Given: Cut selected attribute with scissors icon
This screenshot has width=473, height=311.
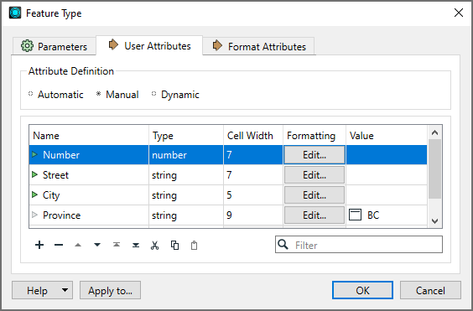Looking at the screenshot, I should pyautogui.click(x=155, y=246).
